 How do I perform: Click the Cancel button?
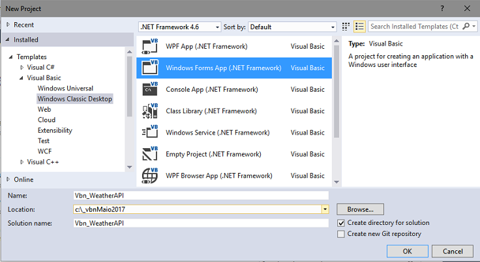[x=453, y=252]
